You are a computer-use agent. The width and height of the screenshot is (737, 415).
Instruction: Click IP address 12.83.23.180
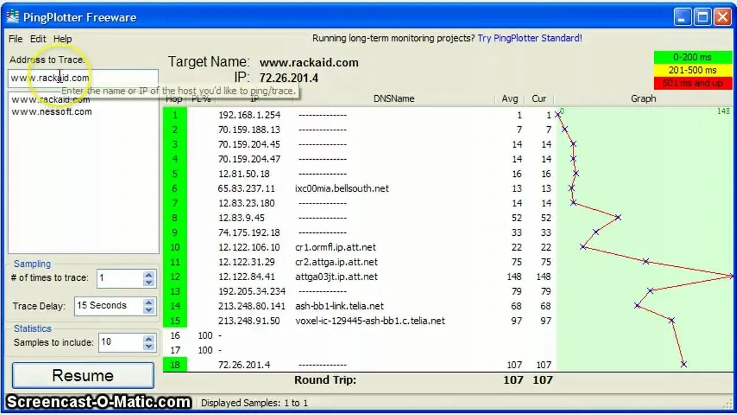tap(246, 203)
